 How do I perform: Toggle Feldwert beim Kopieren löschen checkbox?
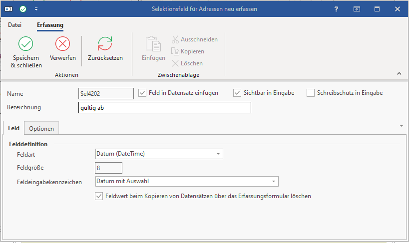99,196
